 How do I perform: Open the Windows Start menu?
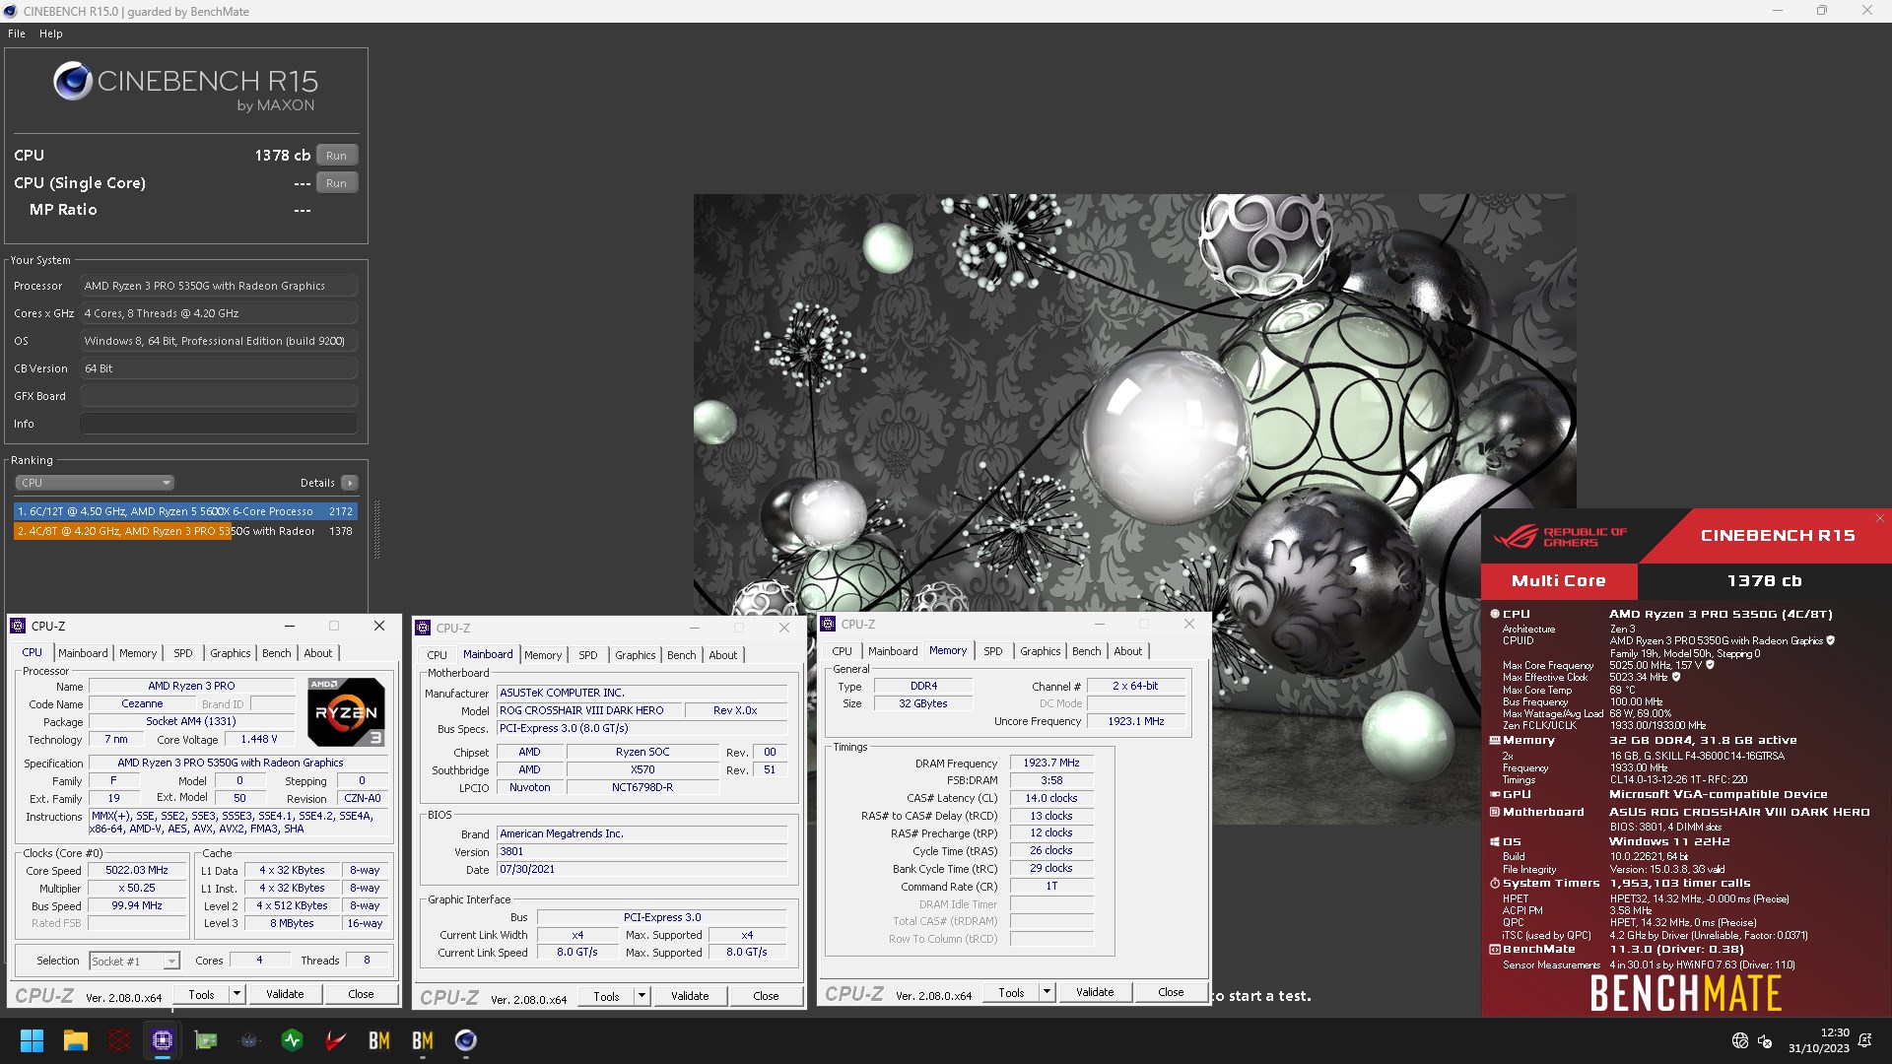32,1040
